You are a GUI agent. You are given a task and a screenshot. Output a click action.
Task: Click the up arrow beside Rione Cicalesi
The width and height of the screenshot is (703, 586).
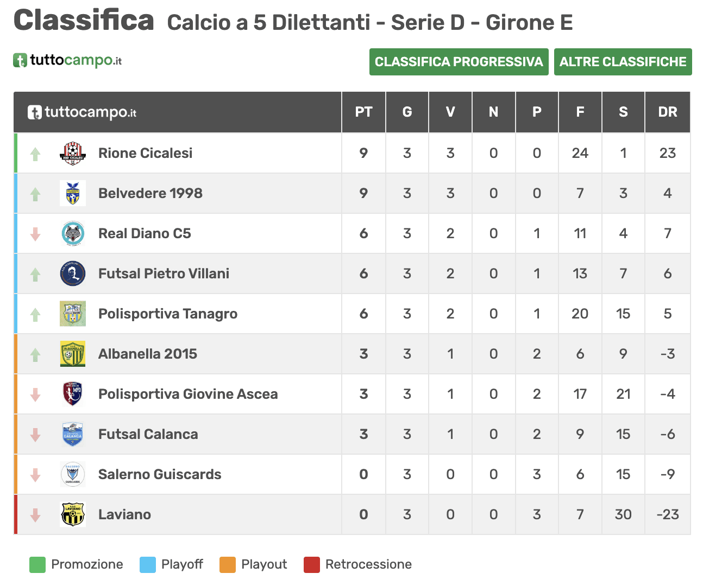[x=35, y=154]
